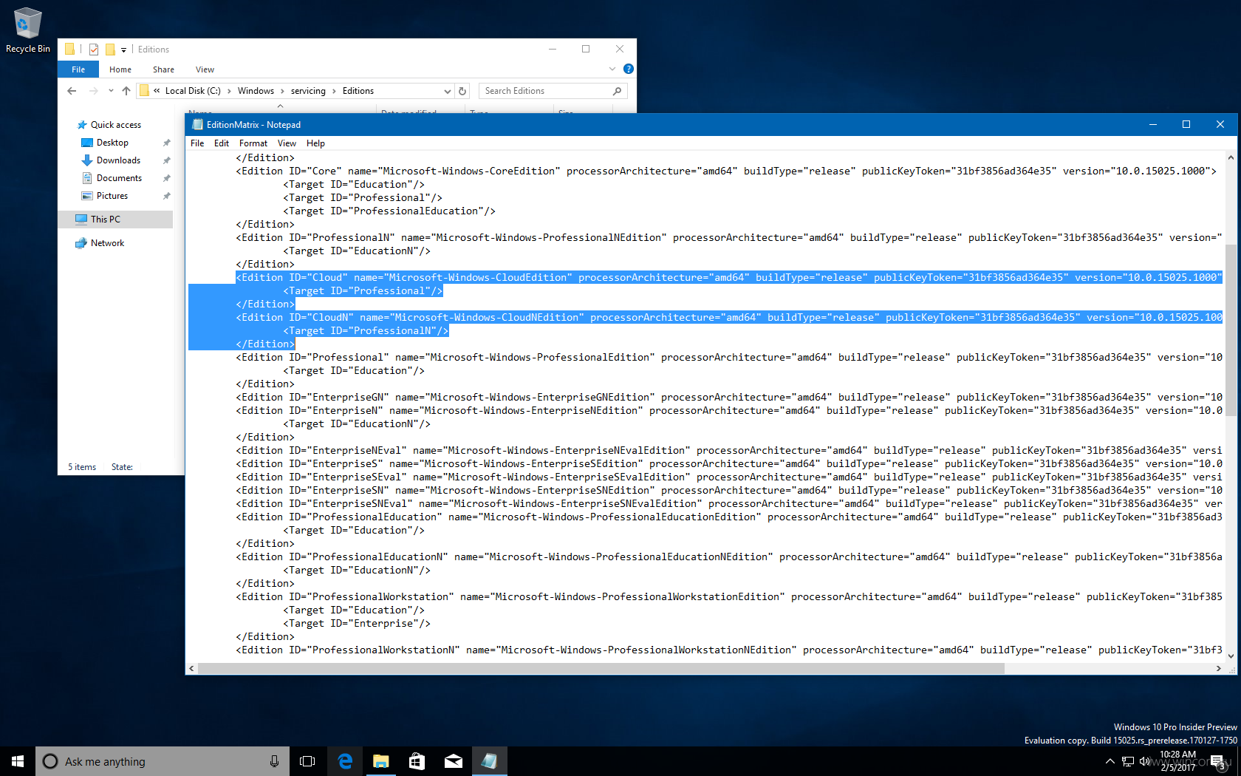Switch to the Home ribbon tab
The width and height of the screenshot is (1241, 776).
[120, 69]
